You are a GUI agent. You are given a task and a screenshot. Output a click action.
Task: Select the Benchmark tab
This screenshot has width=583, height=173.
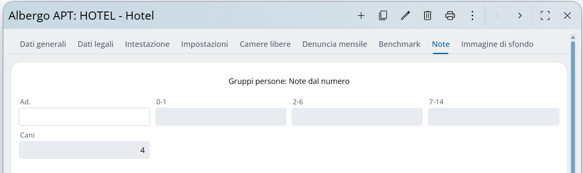[x=399, y=44]
